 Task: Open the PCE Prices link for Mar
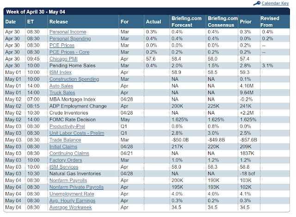[62, 45]
